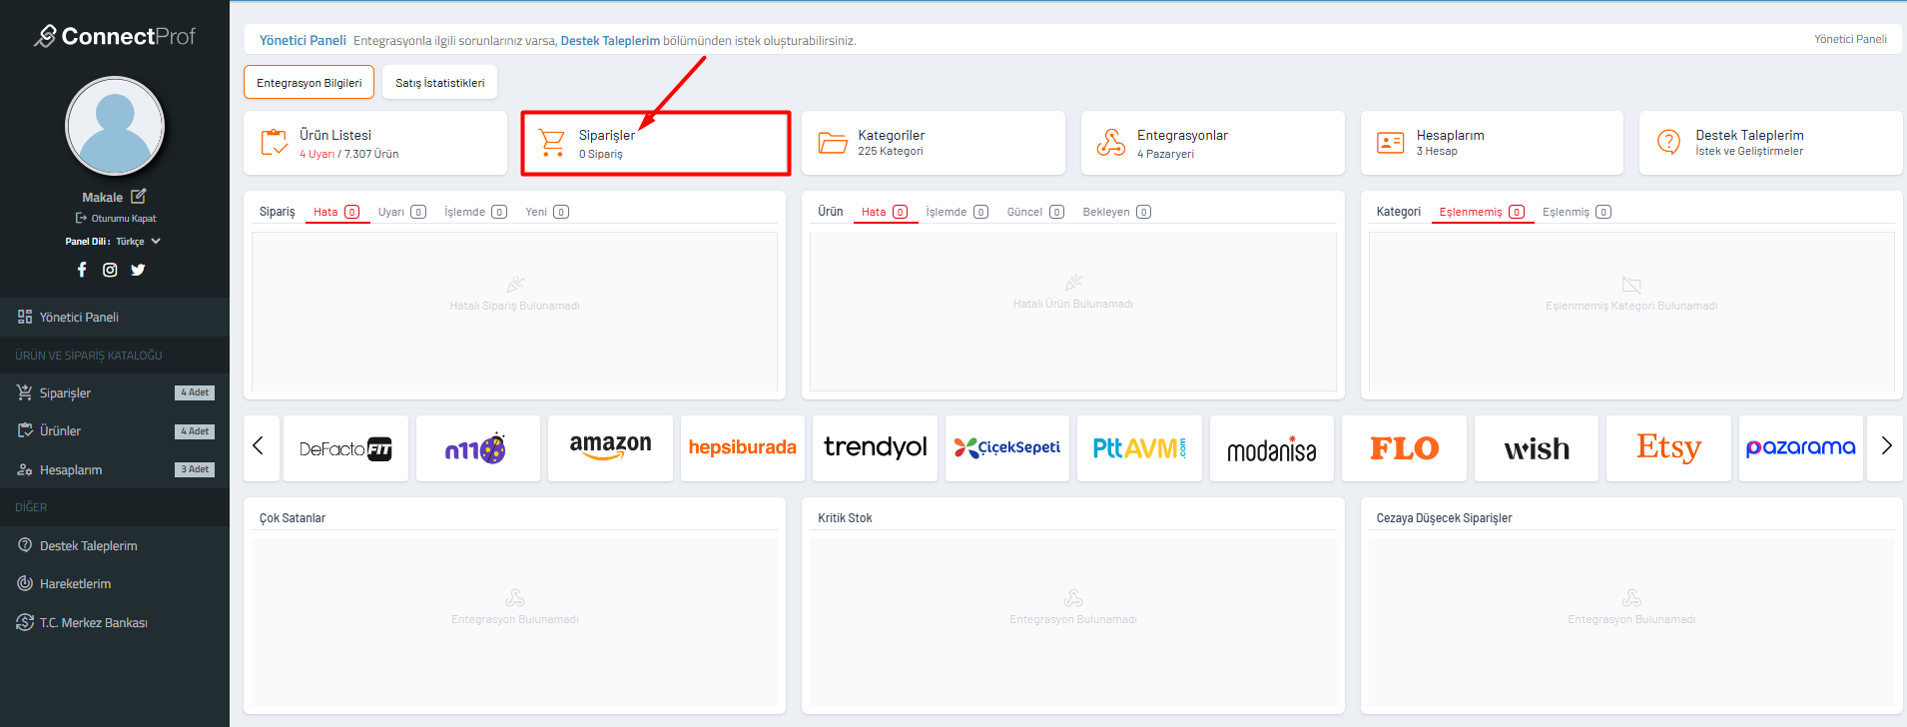Select the Uyarı tab in Sipariş panel
Image resolution: width=1907 pixels, height=727 pixels.
click(x=401, y=212)
